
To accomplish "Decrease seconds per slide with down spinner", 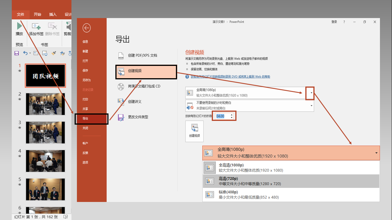I will tap(232, 118).
